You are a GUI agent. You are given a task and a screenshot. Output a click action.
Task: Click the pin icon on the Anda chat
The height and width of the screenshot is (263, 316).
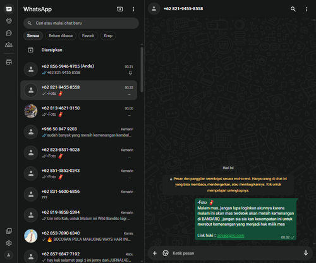[130, 73]
